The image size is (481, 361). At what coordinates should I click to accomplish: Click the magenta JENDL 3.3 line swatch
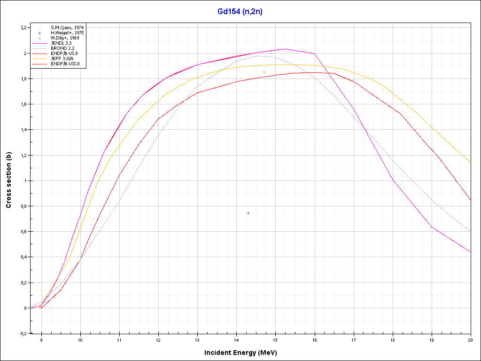point(40,43)
